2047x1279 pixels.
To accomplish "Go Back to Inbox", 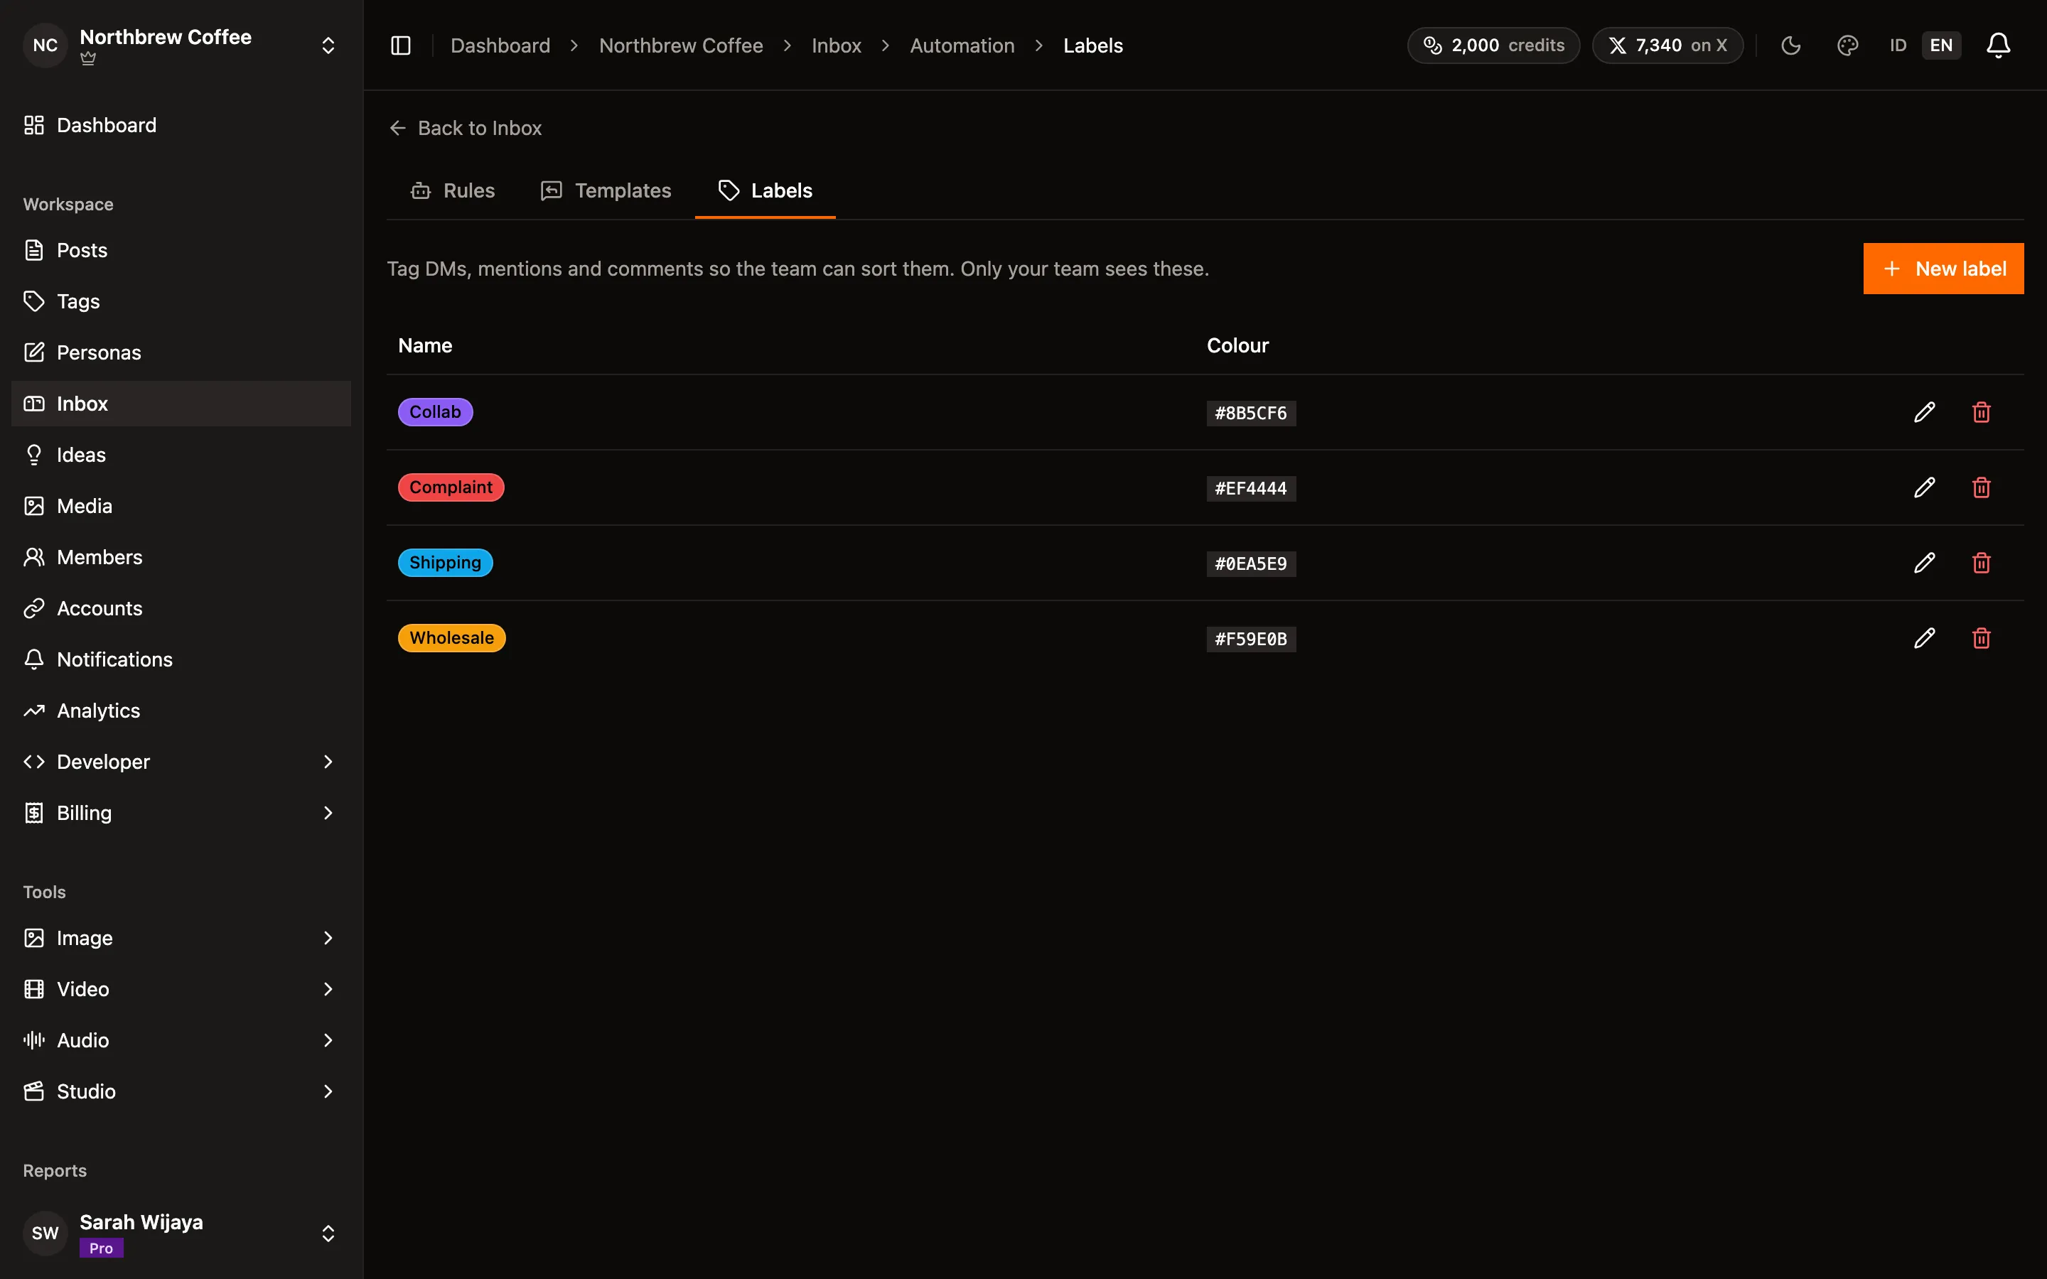I will click(466, 128).
